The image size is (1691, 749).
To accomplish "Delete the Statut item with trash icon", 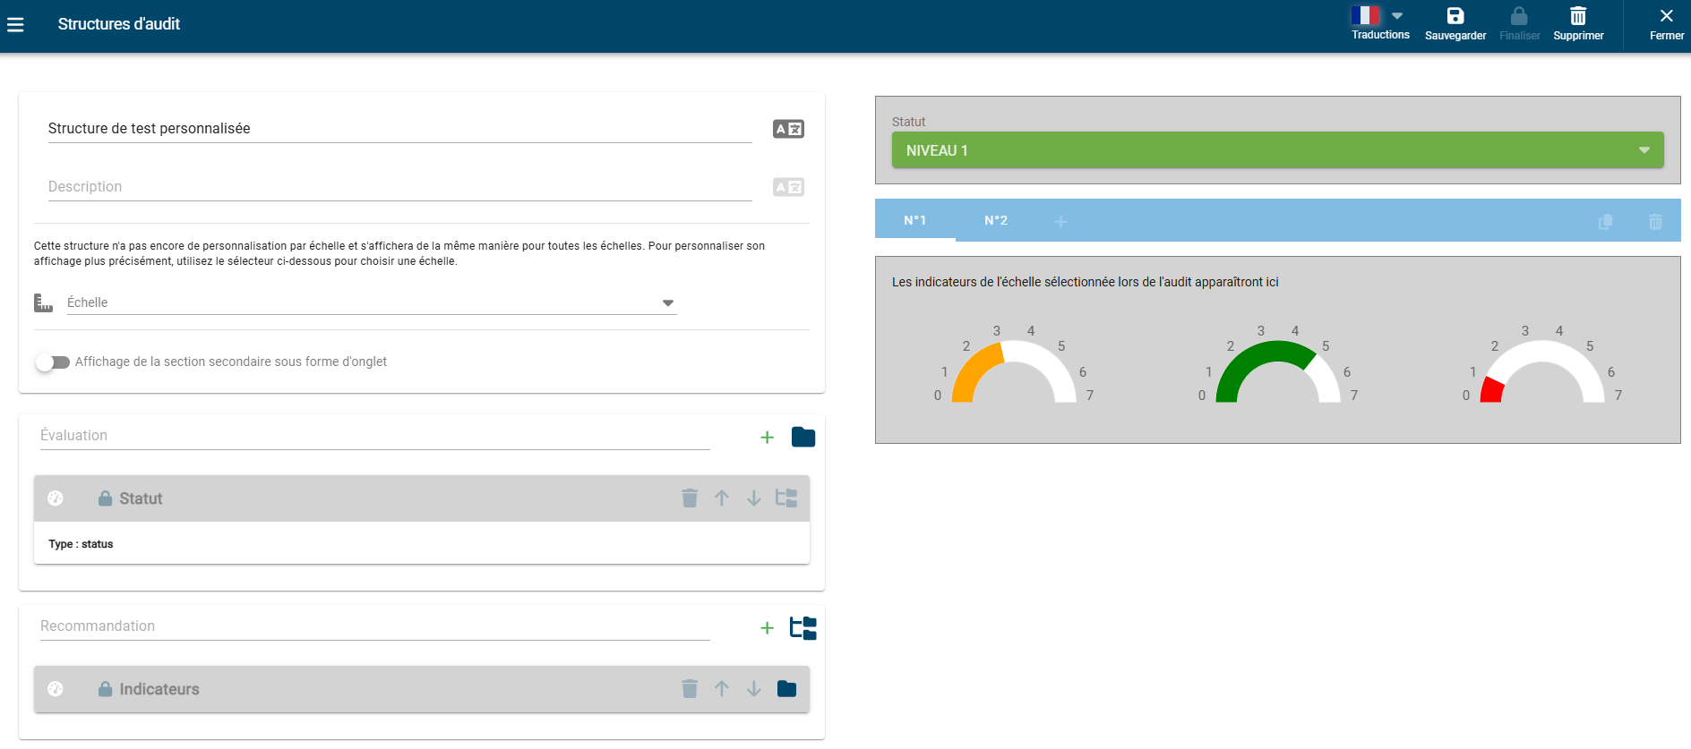I will pos(690,498).
